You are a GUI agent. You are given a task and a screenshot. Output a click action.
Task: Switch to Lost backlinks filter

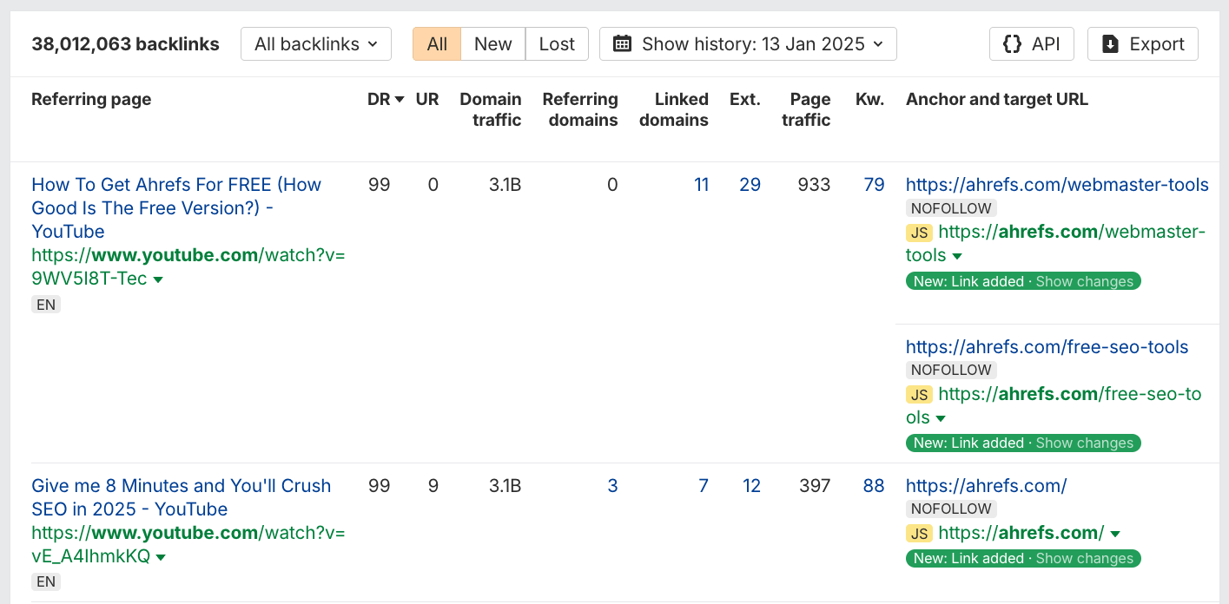point(557,44)
